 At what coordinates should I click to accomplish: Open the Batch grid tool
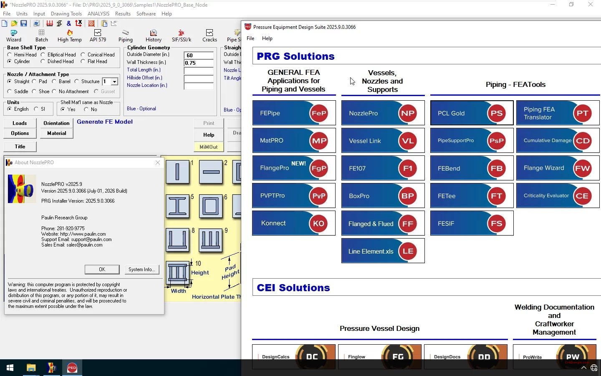41,36
